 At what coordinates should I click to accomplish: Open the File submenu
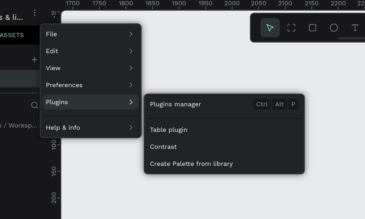90,34
